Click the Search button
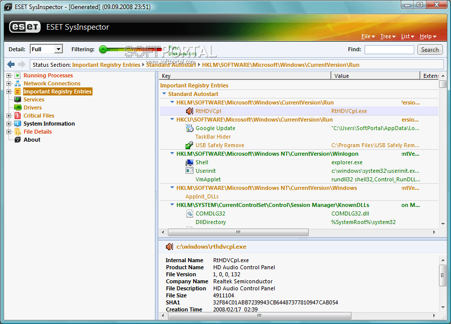This screenshot has width=451, height=324. [430, 49]
